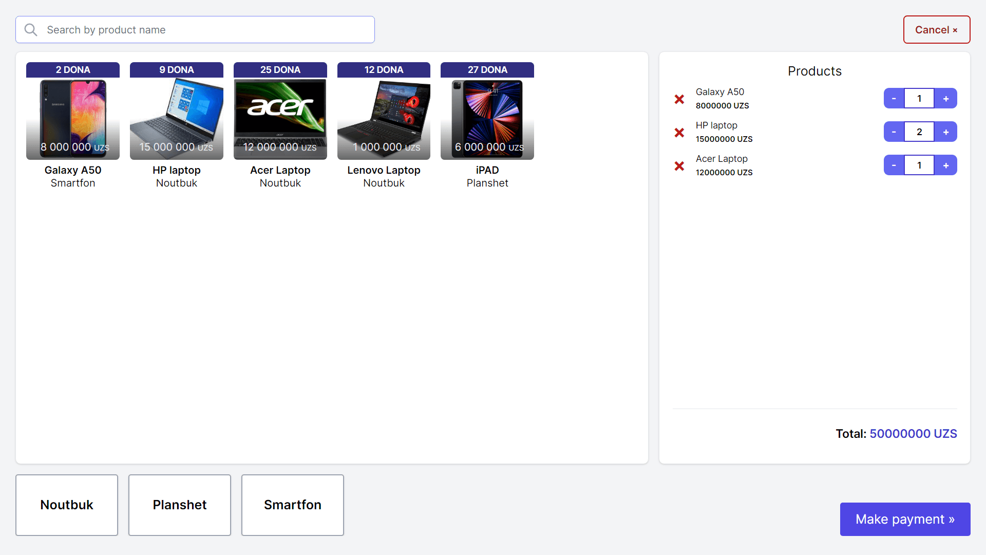986x555 pixels.
Task: Filter products by Noutbuk category
Action: pyautogui.click(x=67, y=505)
